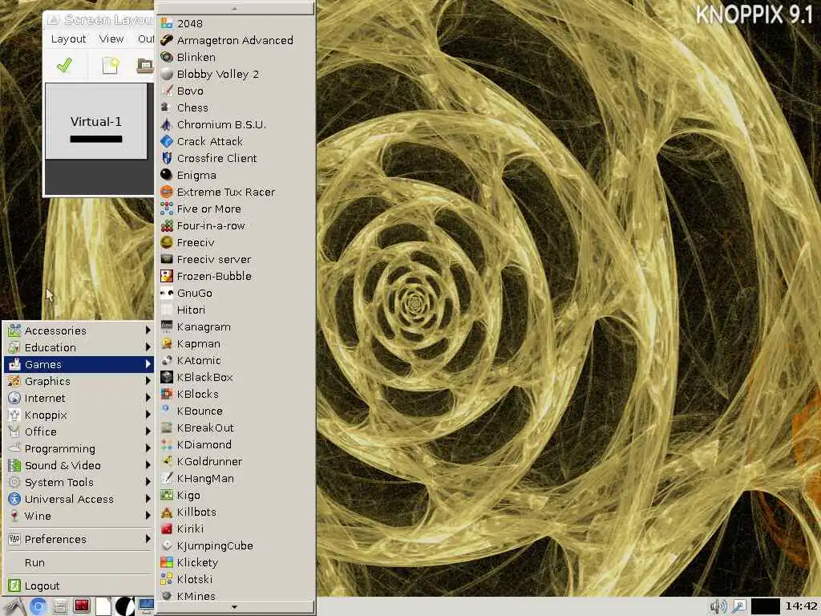
Task: Open the Preferences submenu
Action: pos(79,539)
